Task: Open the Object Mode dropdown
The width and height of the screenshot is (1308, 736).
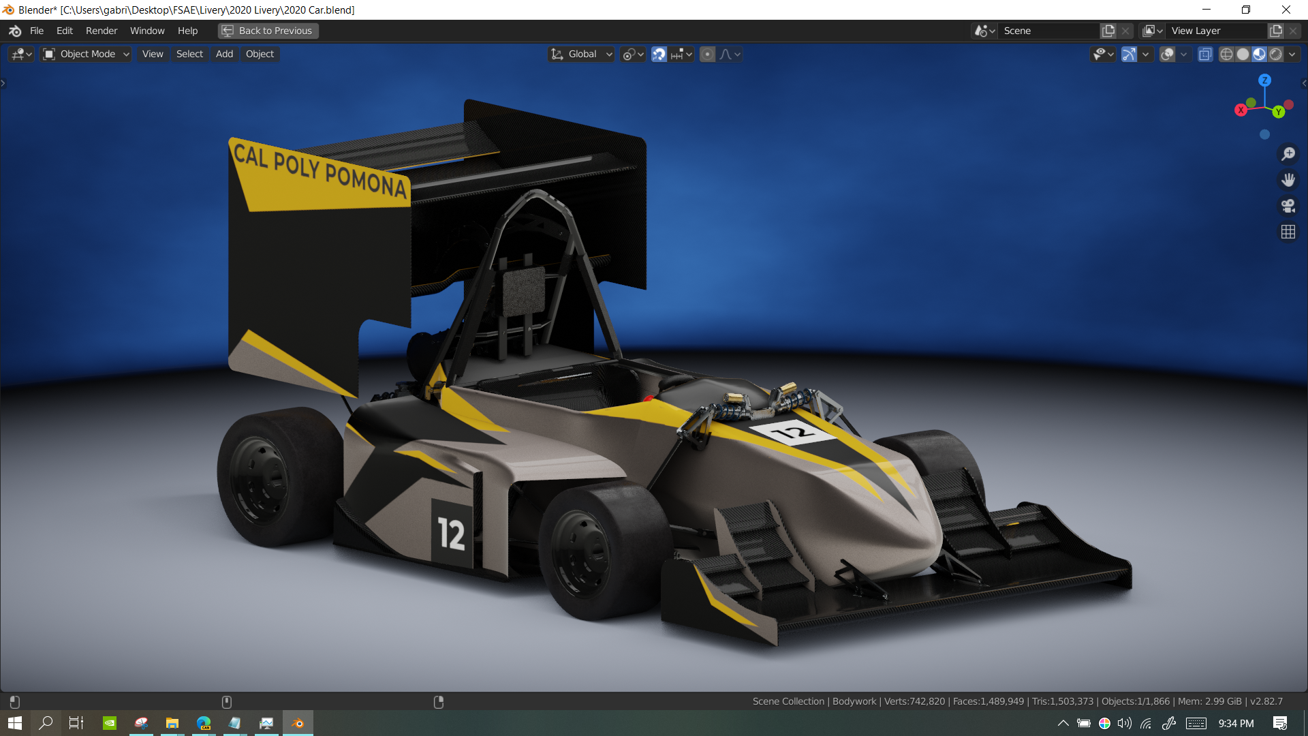Action: [86, 54]
